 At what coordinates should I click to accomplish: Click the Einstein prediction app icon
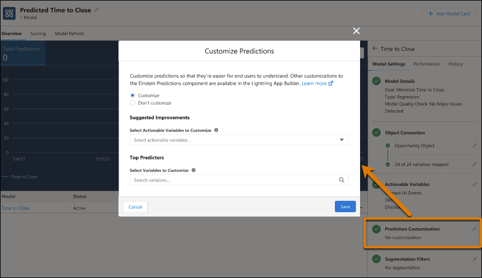pyautogui.click(x=9, y=14)
